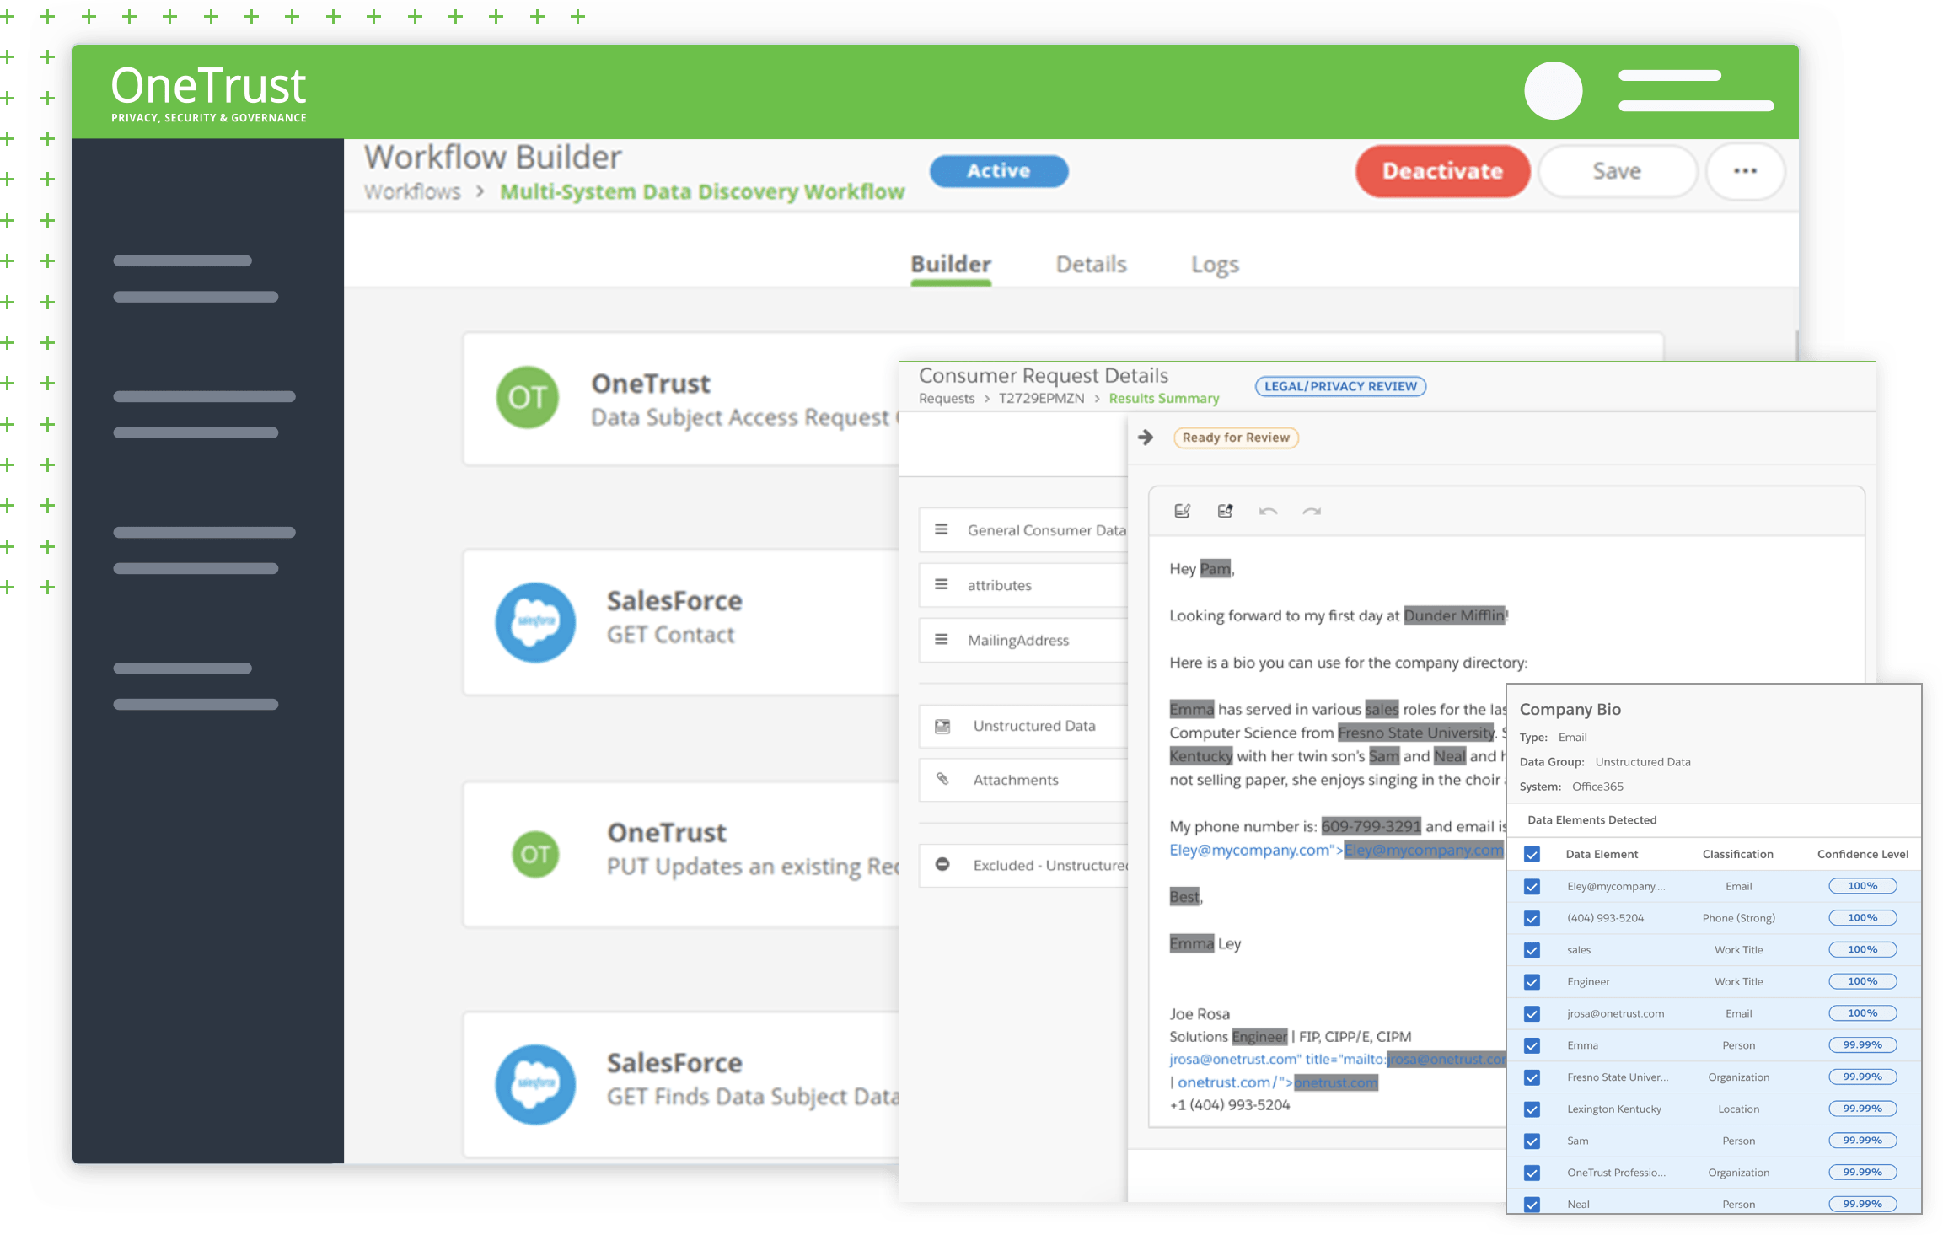1943x1235 pixels.
Task: Switch to the Details tab
Action: click(x=1091, y=264)
